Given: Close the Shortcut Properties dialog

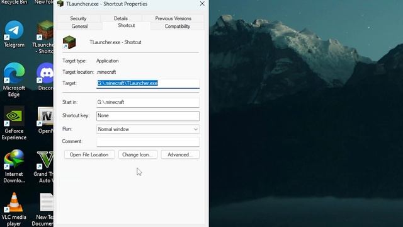Looking at the screenshot, I should (x=202, y=4).
